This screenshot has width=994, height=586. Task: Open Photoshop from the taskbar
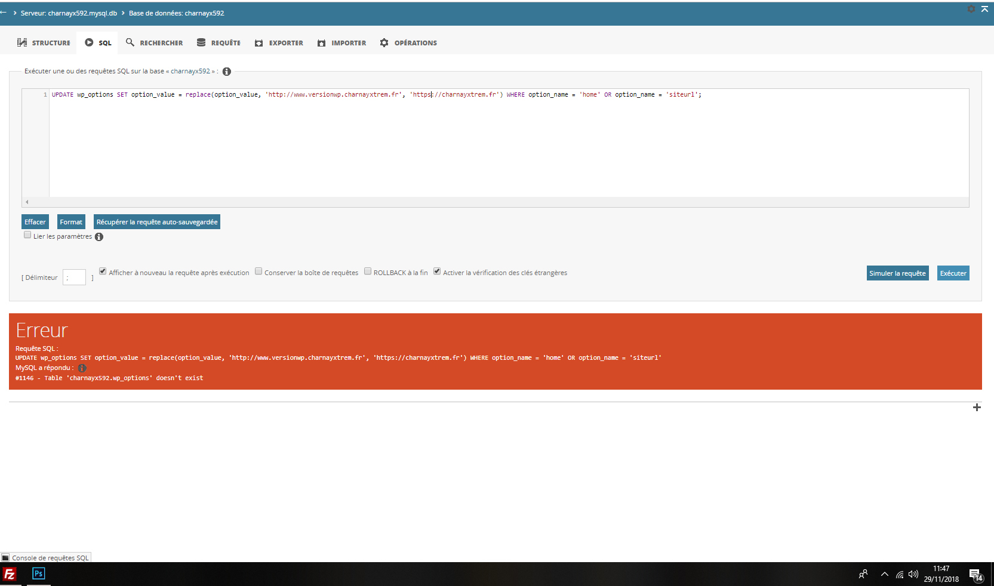point(38,573)
